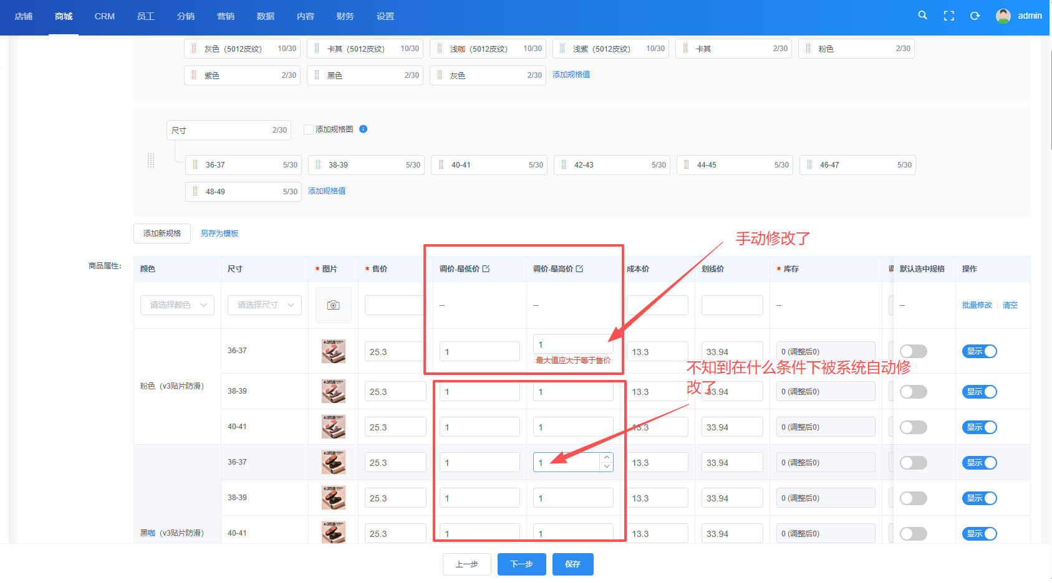Click the first pink shoe product thumbnail

point(333,351)
